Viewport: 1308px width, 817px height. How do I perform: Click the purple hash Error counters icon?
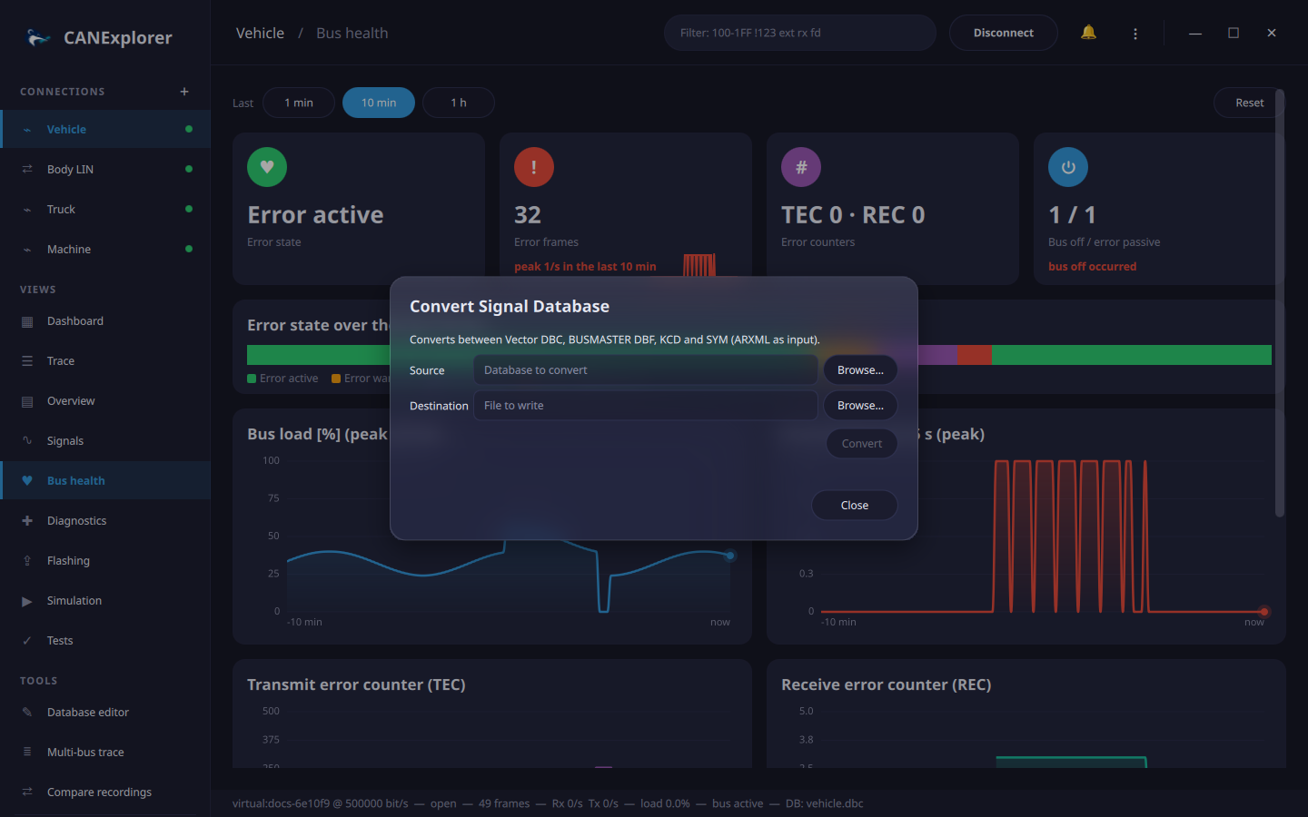(801, 167)
